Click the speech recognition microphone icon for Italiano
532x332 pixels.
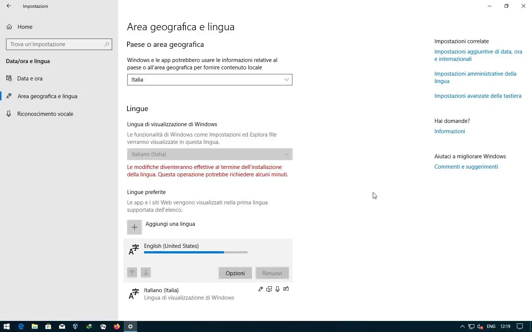(x=277, y=289)
